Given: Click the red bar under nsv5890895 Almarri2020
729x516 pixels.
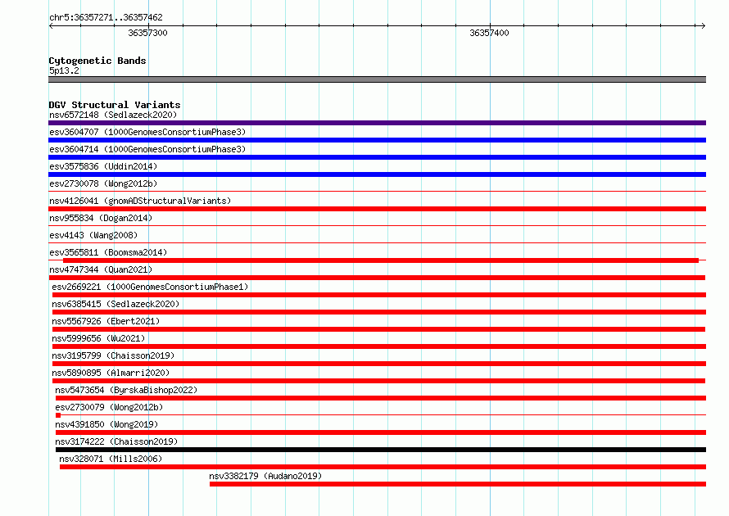Looking at the screenshot, I should [379, 381].
